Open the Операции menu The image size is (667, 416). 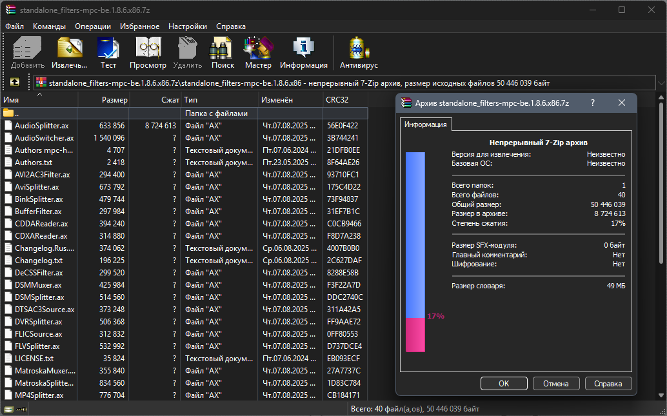[x=93, y=26]
